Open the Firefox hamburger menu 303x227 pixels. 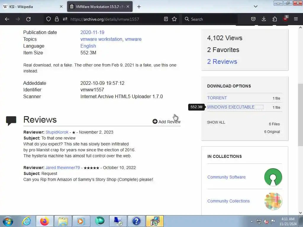pyautogui.click(x=296, y=19)
